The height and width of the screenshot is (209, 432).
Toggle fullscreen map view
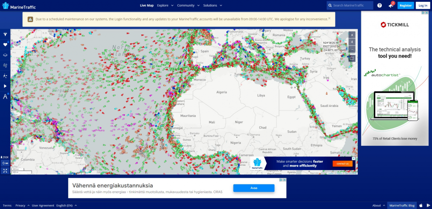[x=5, y=171]
